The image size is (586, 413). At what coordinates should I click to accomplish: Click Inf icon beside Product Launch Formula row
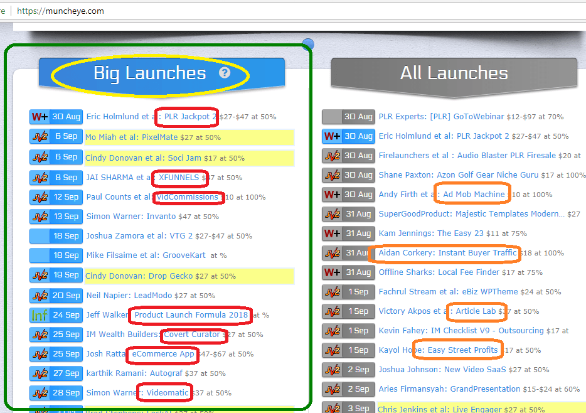[x=40, y=315]
